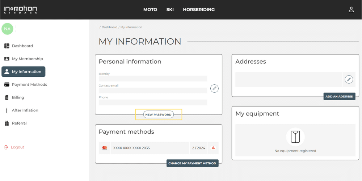Image resolution: width=362 pixels, height=181 pixels.
Task: Select Payment Methods in sidebar
Action: pyautogui.click(x=29, y=85)
